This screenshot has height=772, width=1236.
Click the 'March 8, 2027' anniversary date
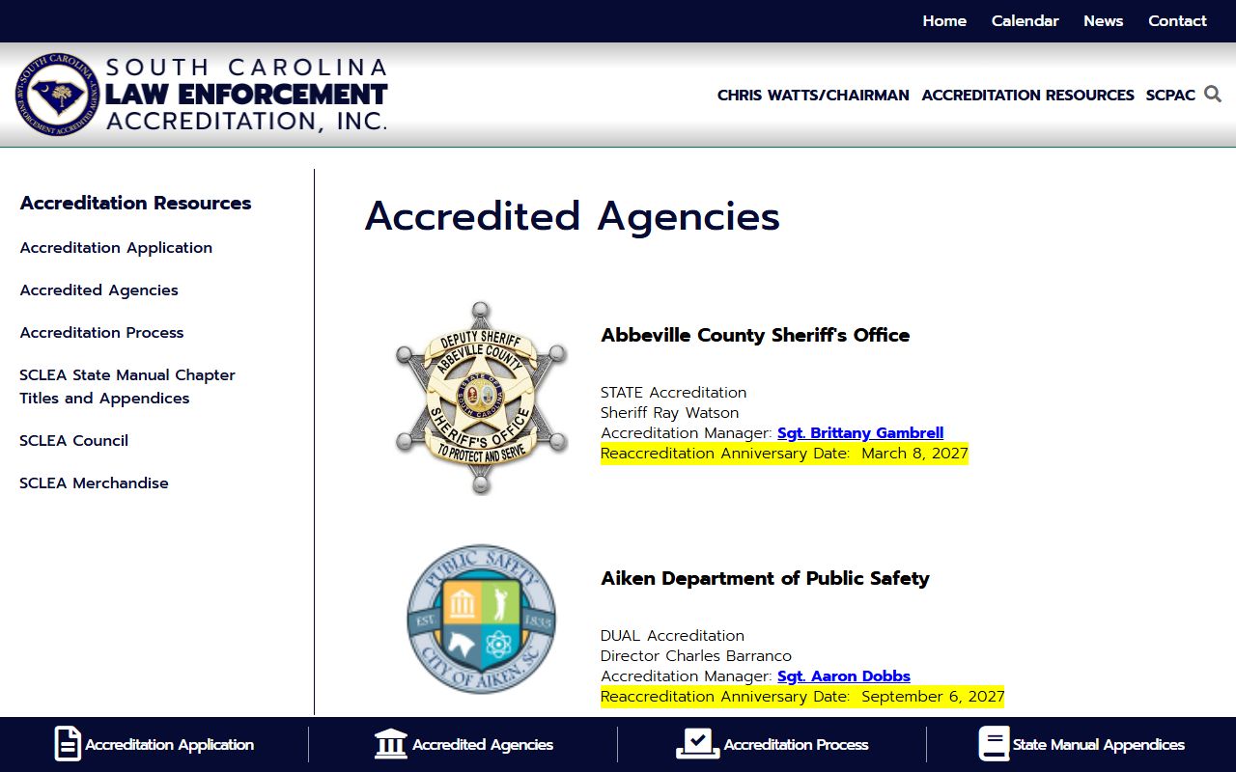(914, 453)
